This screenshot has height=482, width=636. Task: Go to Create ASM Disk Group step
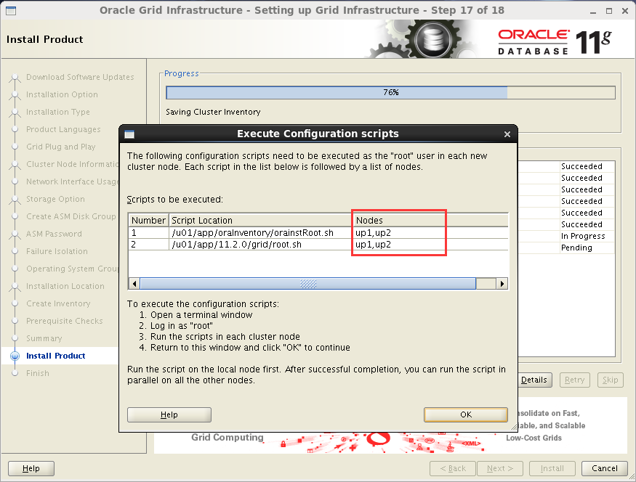pos(71,216)
